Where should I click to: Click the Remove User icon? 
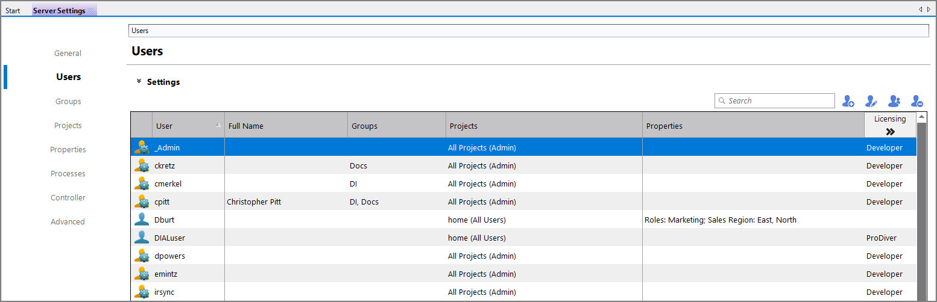(917, 101)
